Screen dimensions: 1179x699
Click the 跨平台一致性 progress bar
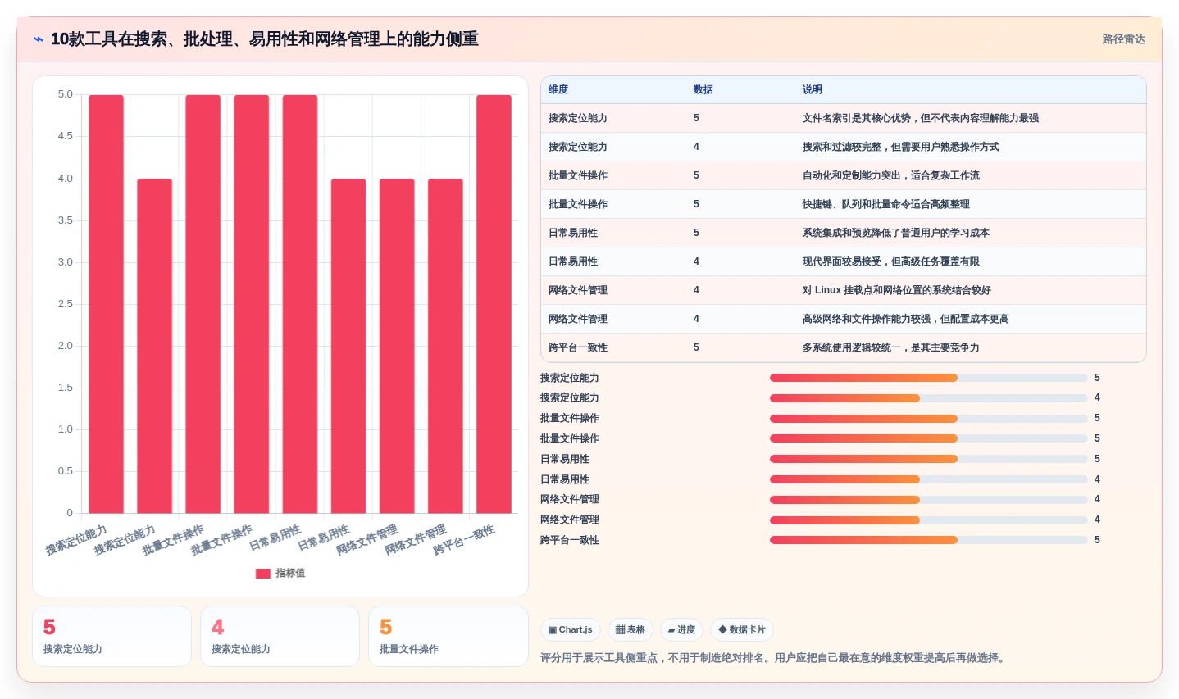(x=928, y=540)
